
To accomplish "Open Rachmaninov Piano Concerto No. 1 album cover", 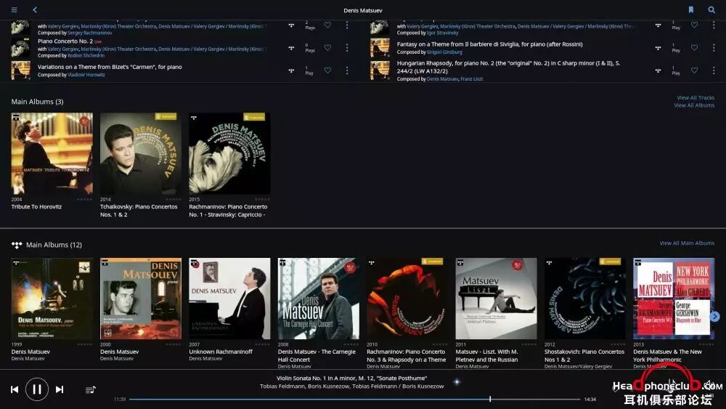I will [x=229, y=153].
